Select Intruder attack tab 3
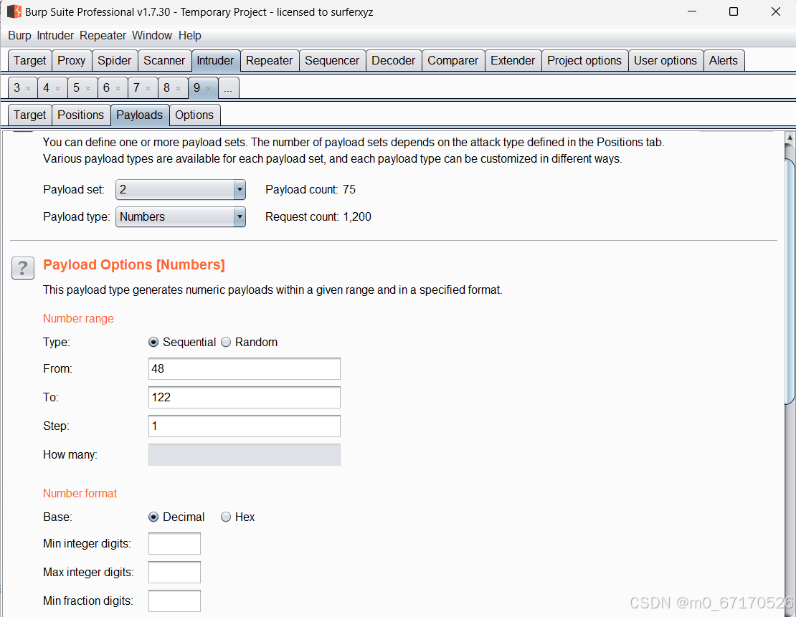The width and height of the screenshot is (796, 617). point(17,87)
